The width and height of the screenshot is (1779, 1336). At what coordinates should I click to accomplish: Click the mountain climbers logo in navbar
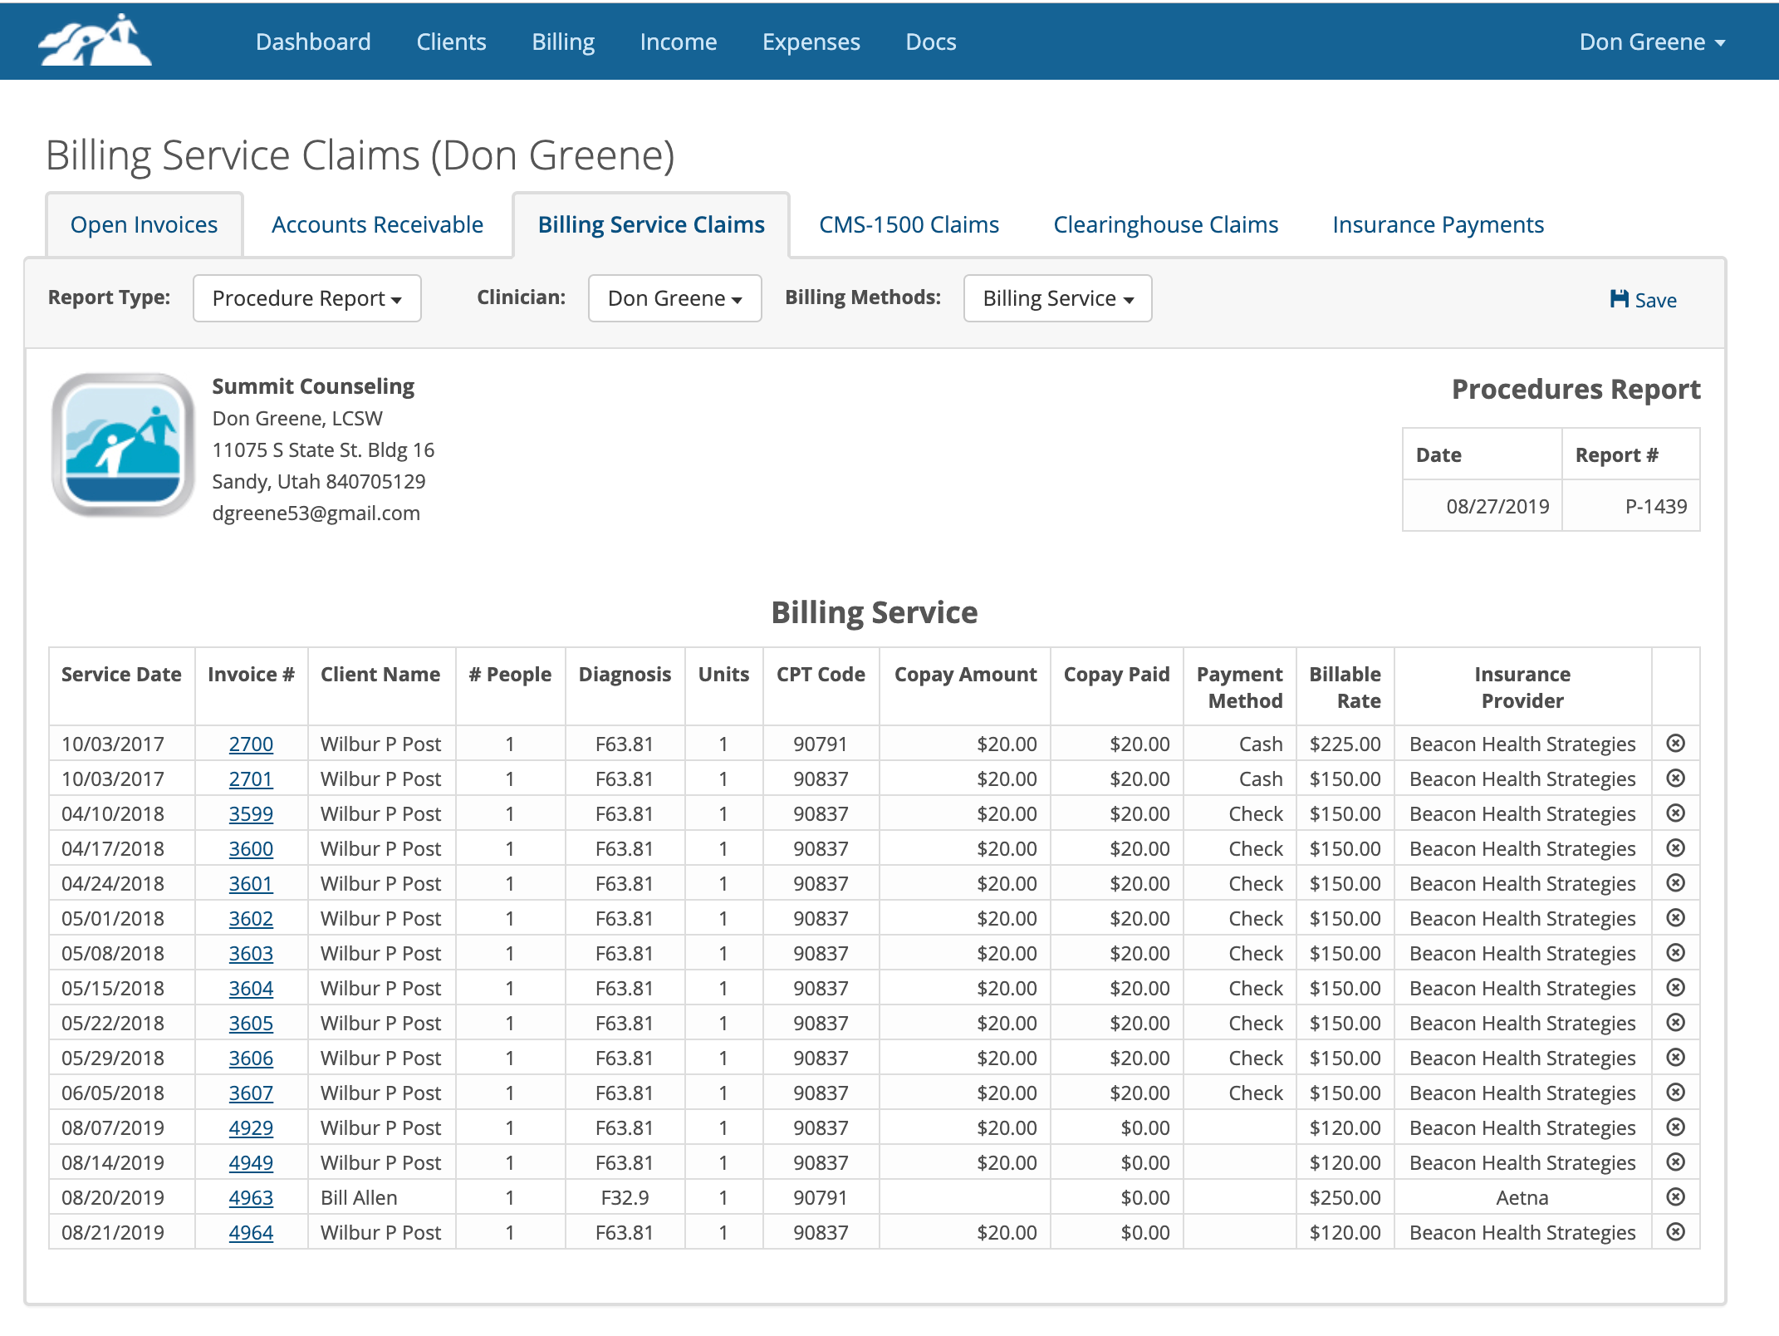pos(95,41)
